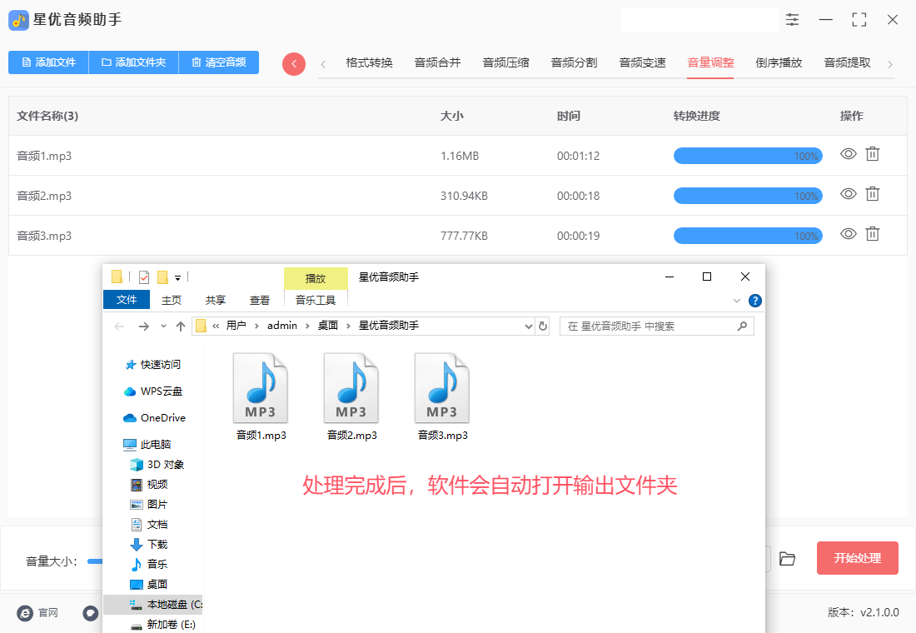The image size is (916, 633).
Task: Select 此电脑 in the navigation pane
Action: 147,444
